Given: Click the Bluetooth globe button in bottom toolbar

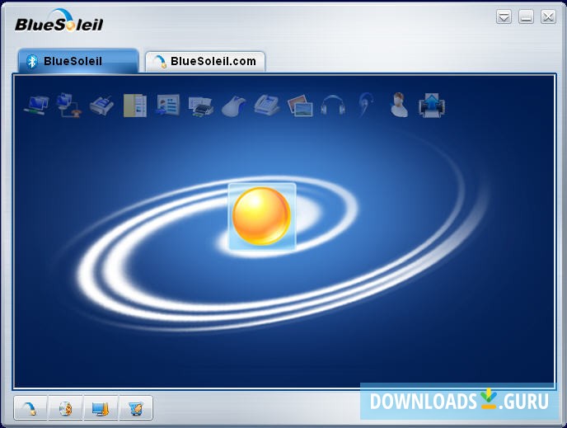Looking at the screenshot, I should coord(65,408).
